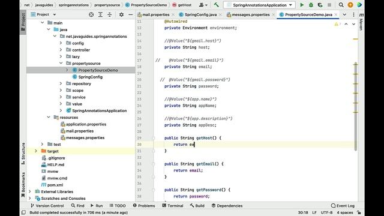Image resolution: width=384 pixels, height=216 pixels.
Task: Go to the previous highlighted error arrow
Action: point(346,24)
